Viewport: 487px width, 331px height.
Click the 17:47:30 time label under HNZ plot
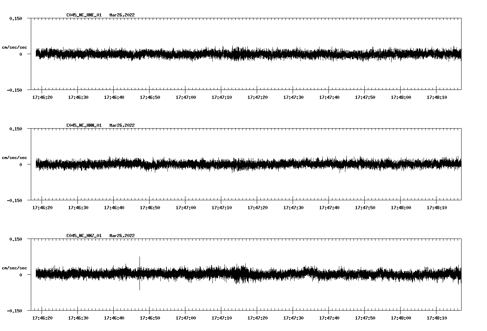tap(293, 318)
